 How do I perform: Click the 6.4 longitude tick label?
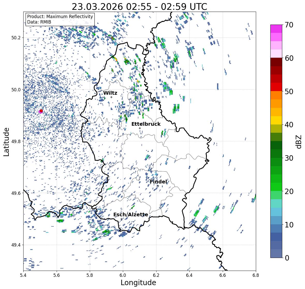coord(189,275)
